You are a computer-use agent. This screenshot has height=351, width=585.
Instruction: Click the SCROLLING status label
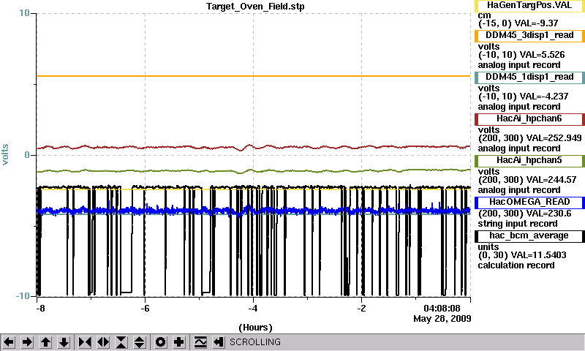point(254,341)
